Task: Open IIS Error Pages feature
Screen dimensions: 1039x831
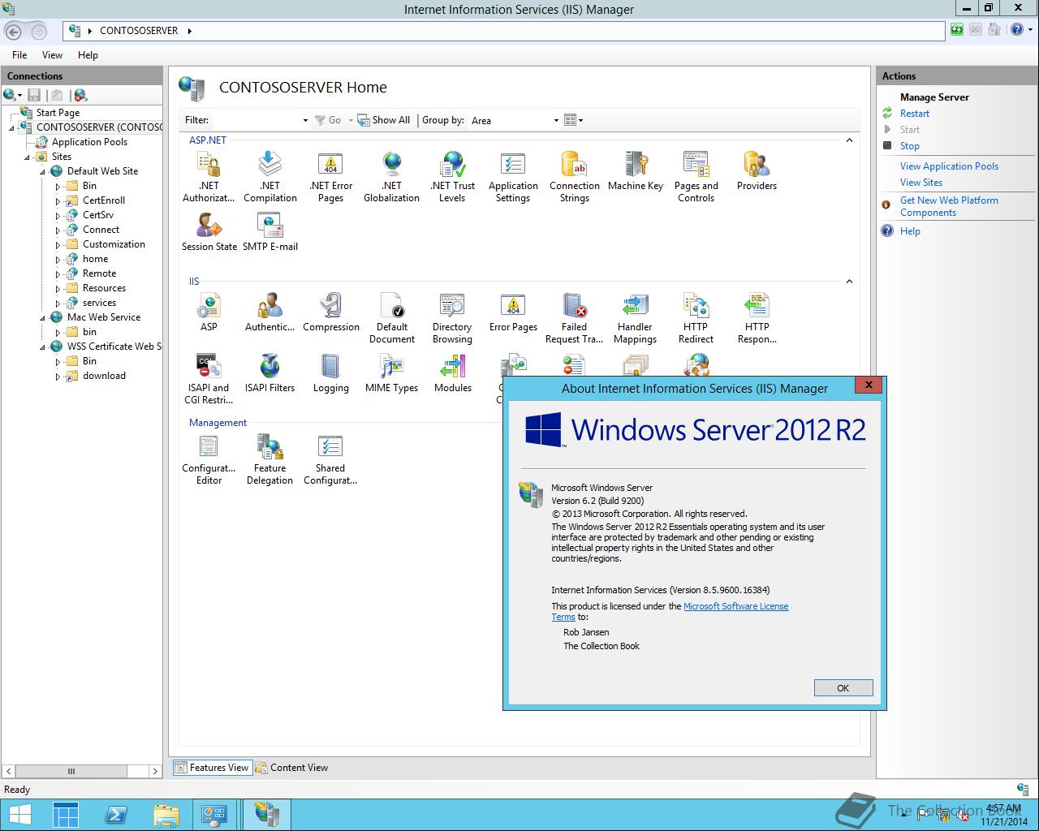Action: point(513,312)
